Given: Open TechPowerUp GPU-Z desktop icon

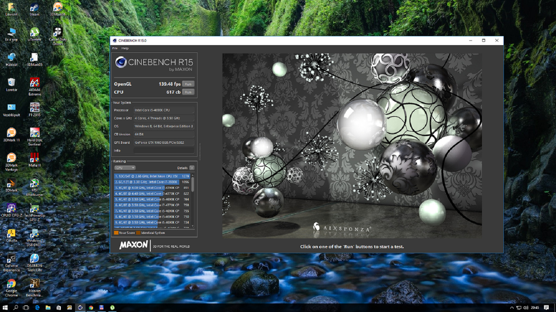Looking at the screenshot, I should pos(34,212).
